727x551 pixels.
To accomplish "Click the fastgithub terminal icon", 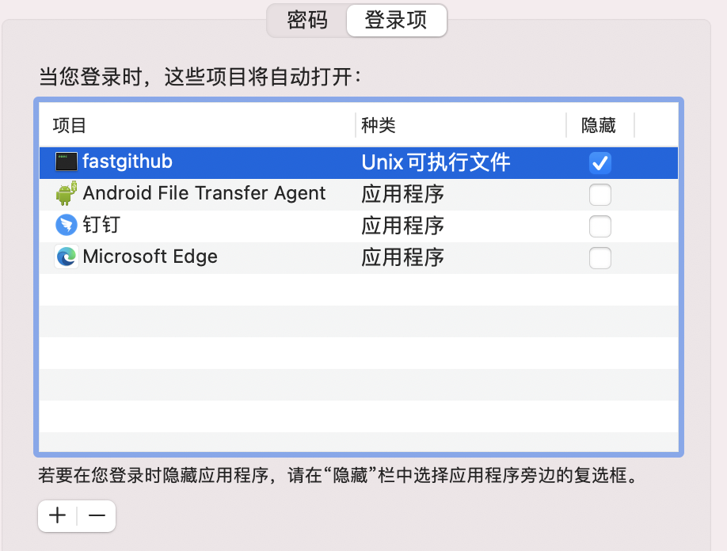I will 67,162.
